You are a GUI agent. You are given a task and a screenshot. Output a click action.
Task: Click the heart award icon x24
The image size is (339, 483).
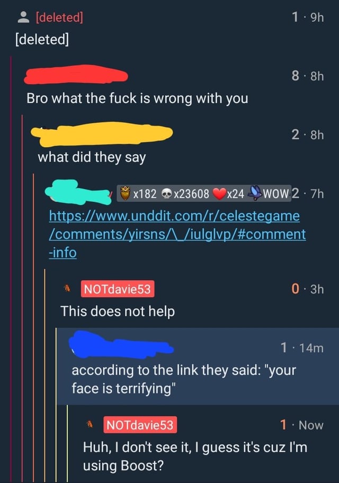(219, 193)
